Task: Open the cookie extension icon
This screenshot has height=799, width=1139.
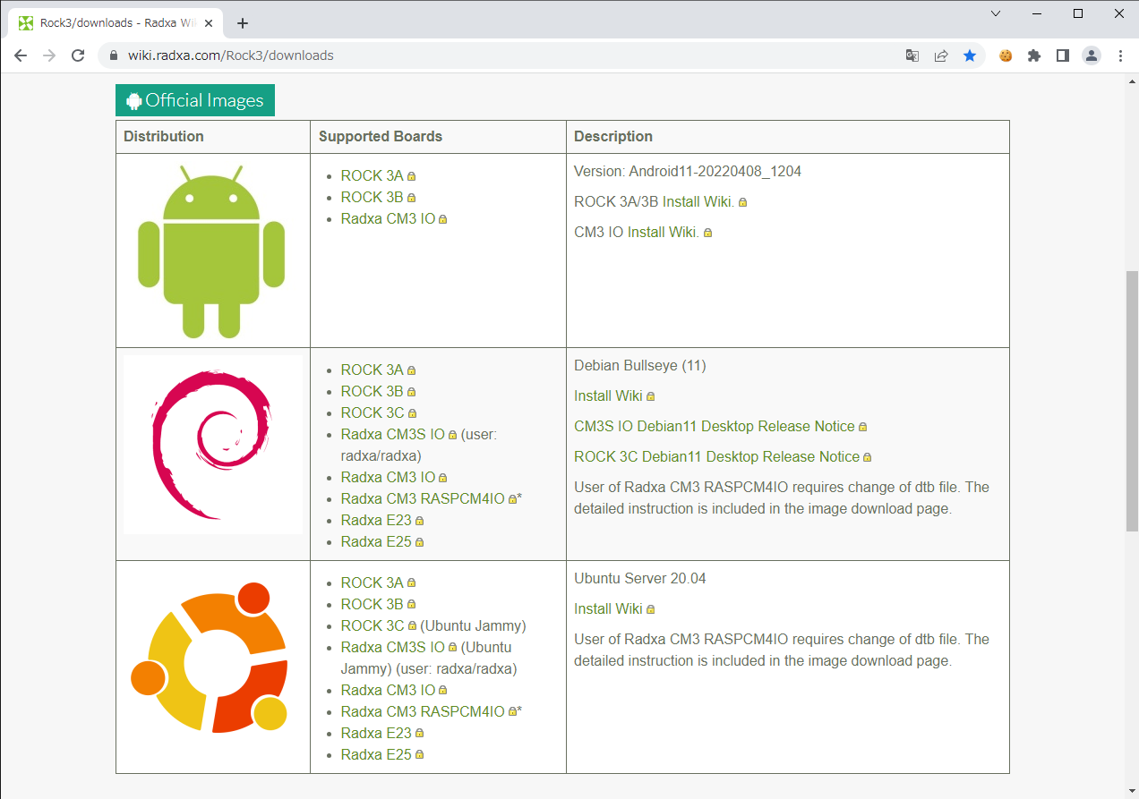Action: pyautogui.click(x=1006, y=55)
